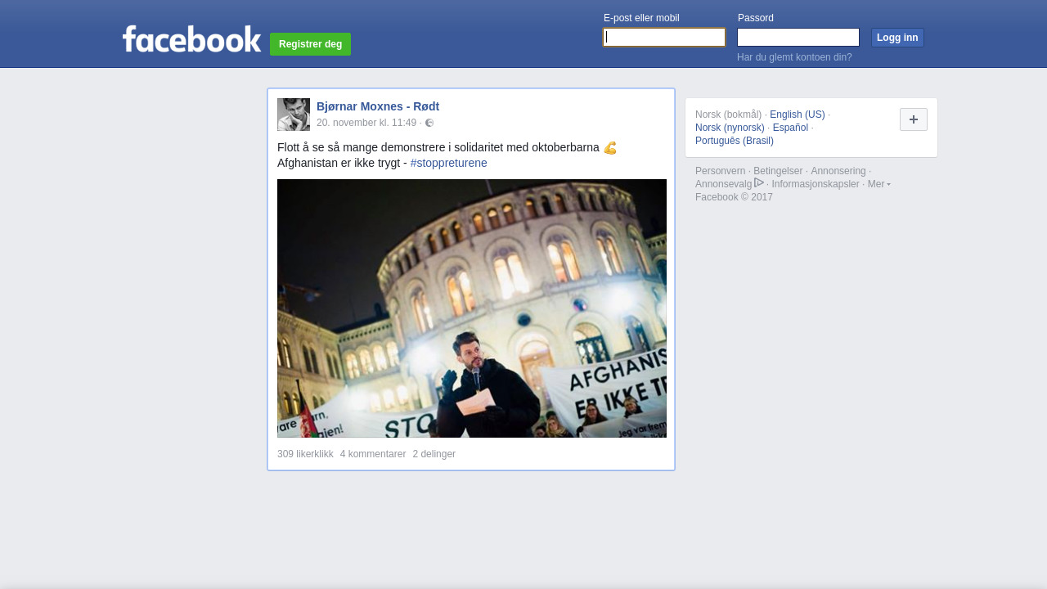This screenshot has width=1047, height=589.
Task: Click the AdChoices triangle icon
Action: 759,183
